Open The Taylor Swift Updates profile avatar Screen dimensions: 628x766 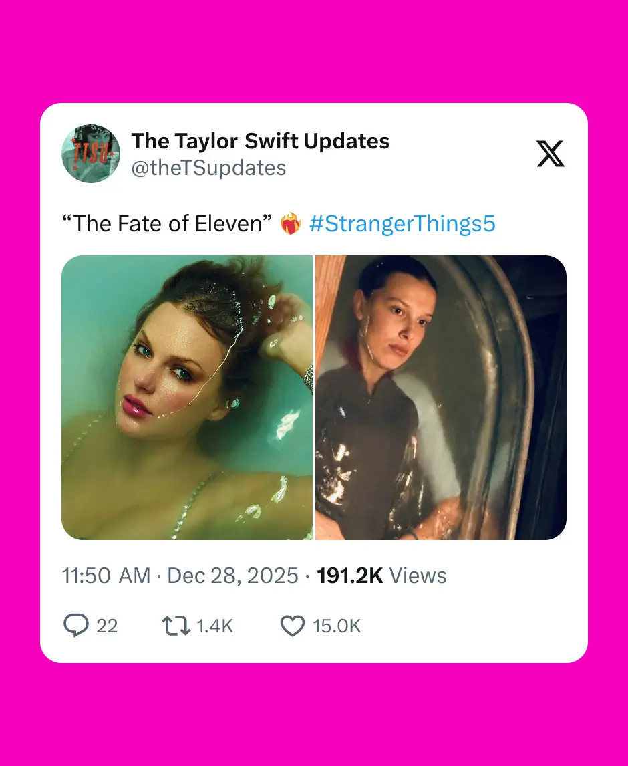tap(91, 153)
